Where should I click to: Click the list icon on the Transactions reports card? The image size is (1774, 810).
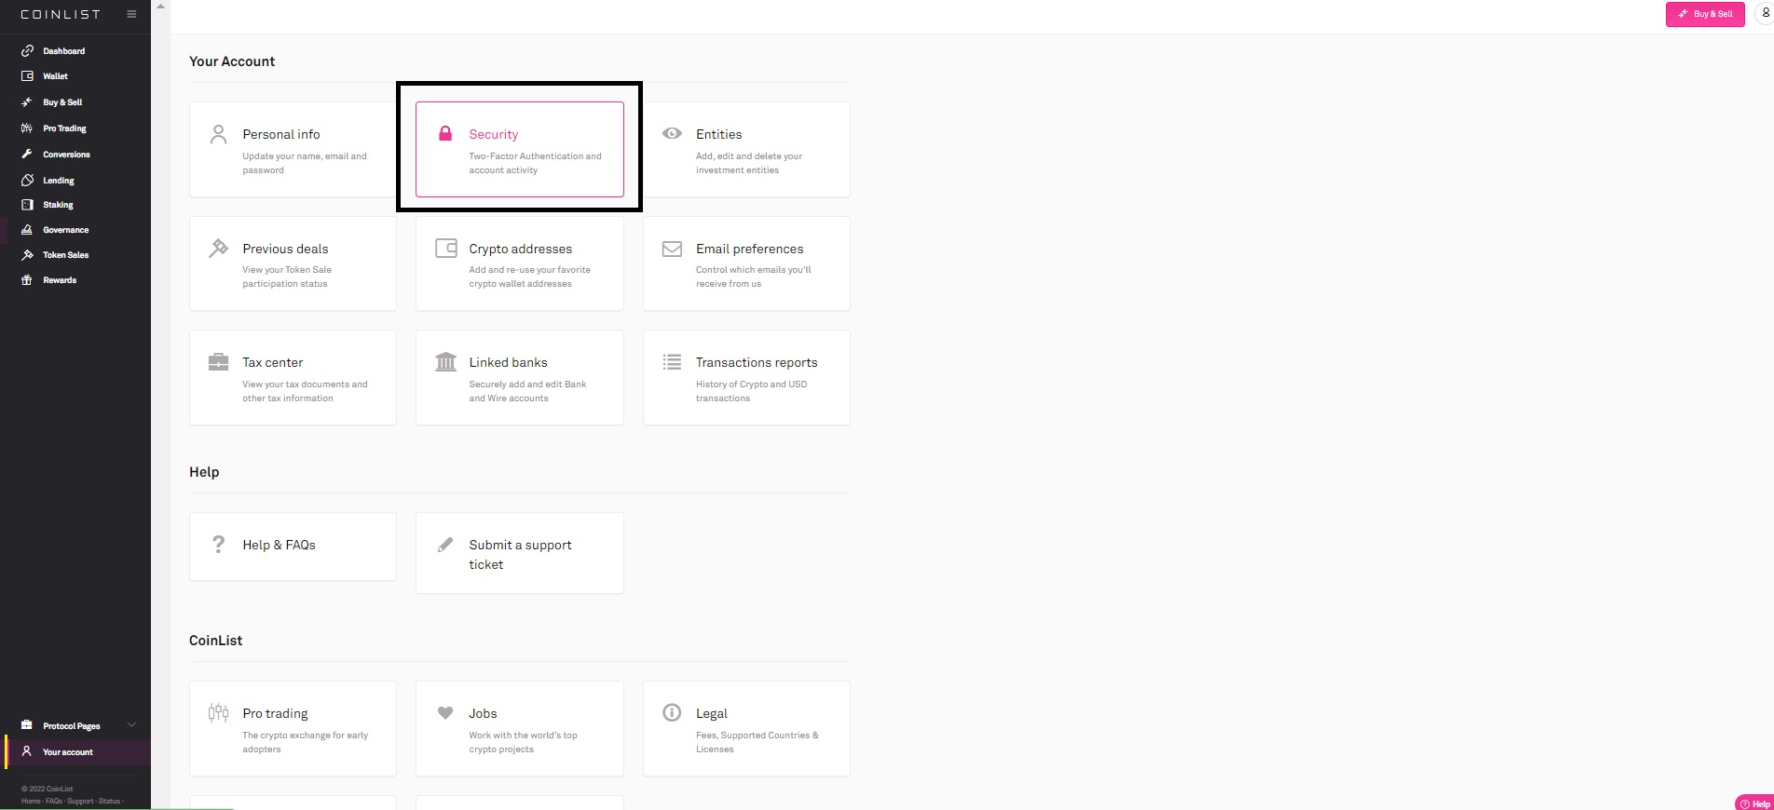[x=672, y=362]
